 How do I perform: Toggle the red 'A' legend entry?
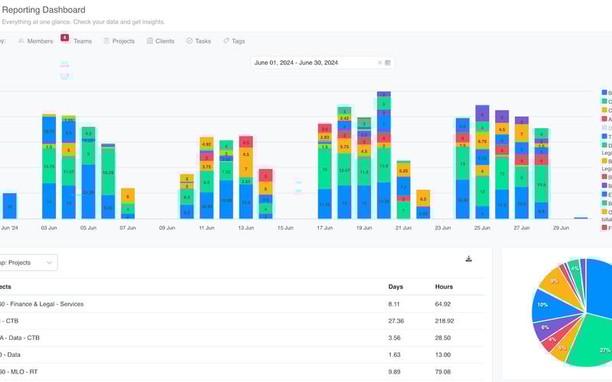tap(606, 119)
